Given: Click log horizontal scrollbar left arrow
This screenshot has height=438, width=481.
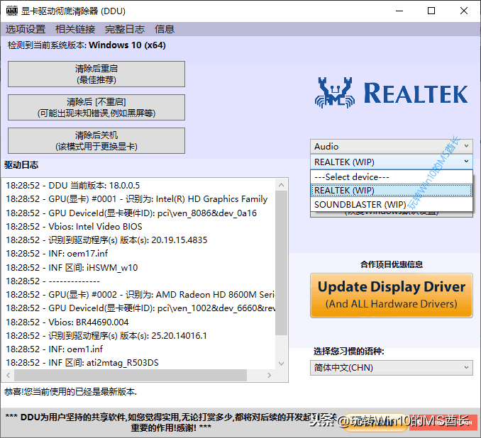Looking at the screenshot, I should pyautogui.click(x=9, y=375).
